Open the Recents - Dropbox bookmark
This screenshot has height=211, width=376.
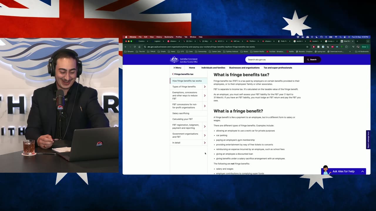tap(304, 52)
